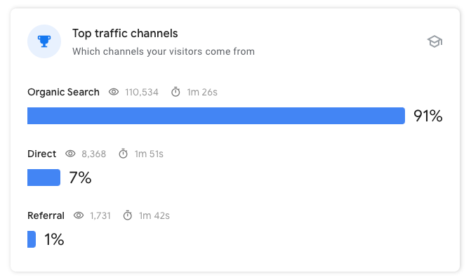
Task: Click the Top traffic channels heading
Action: pyautogui.click(x=125, y=34)
